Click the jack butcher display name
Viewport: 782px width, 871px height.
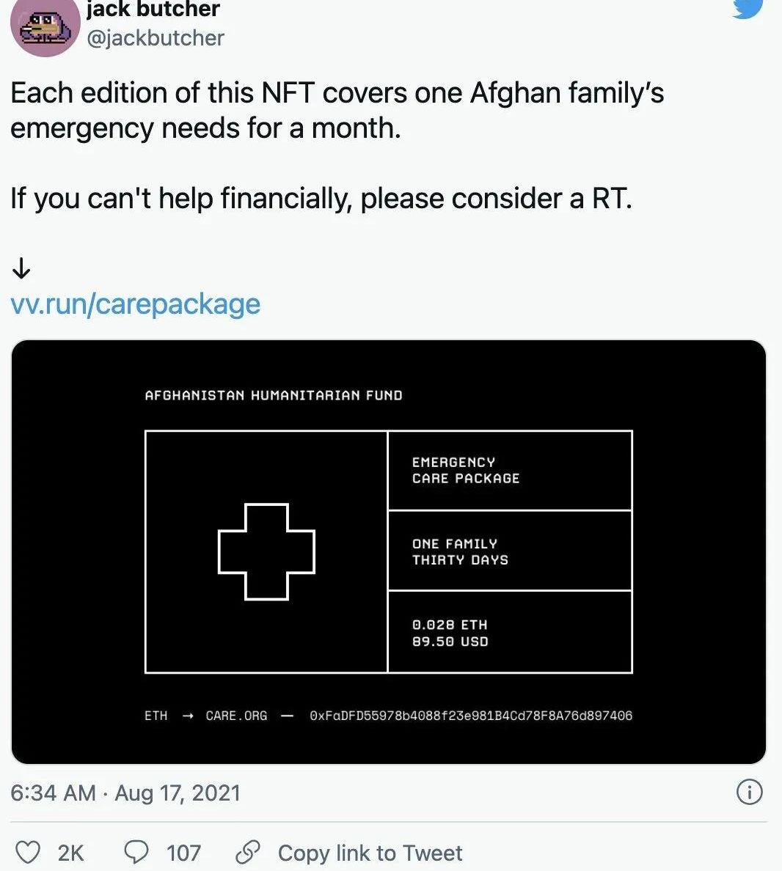pyautogui.click(x=153, y=10)
